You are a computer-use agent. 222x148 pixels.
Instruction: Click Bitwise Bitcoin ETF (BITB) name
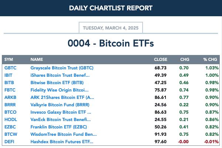(57, 83)
